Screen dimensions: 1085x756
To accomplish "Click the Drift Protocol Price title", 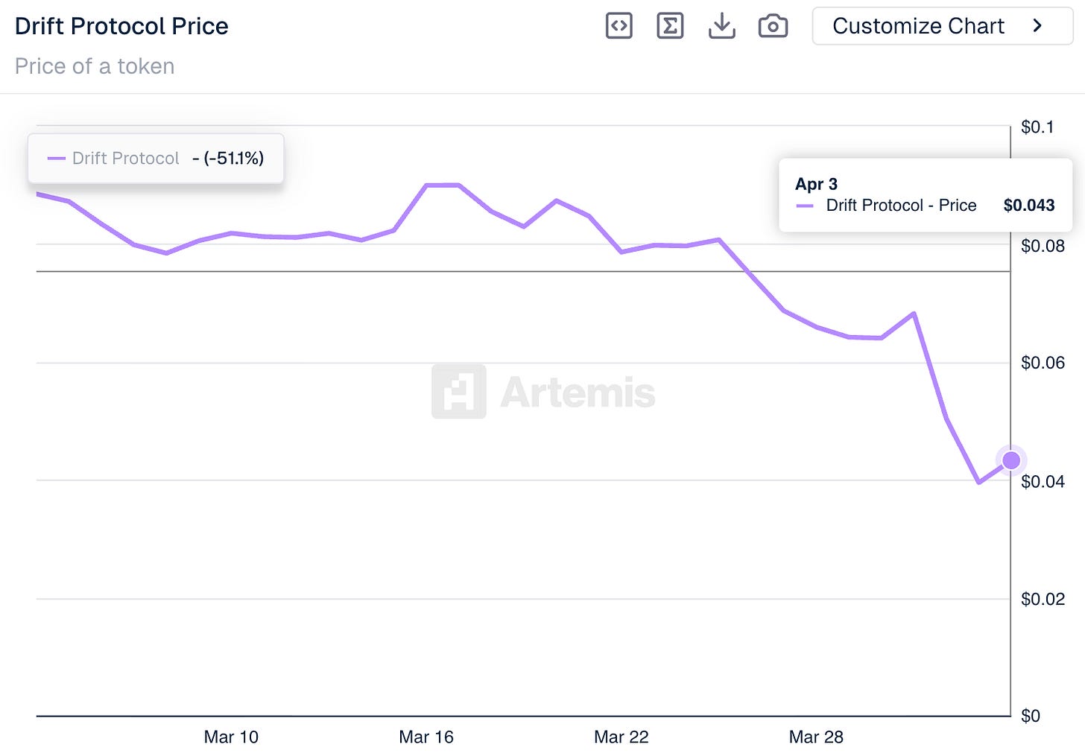I will coord(121,26).
